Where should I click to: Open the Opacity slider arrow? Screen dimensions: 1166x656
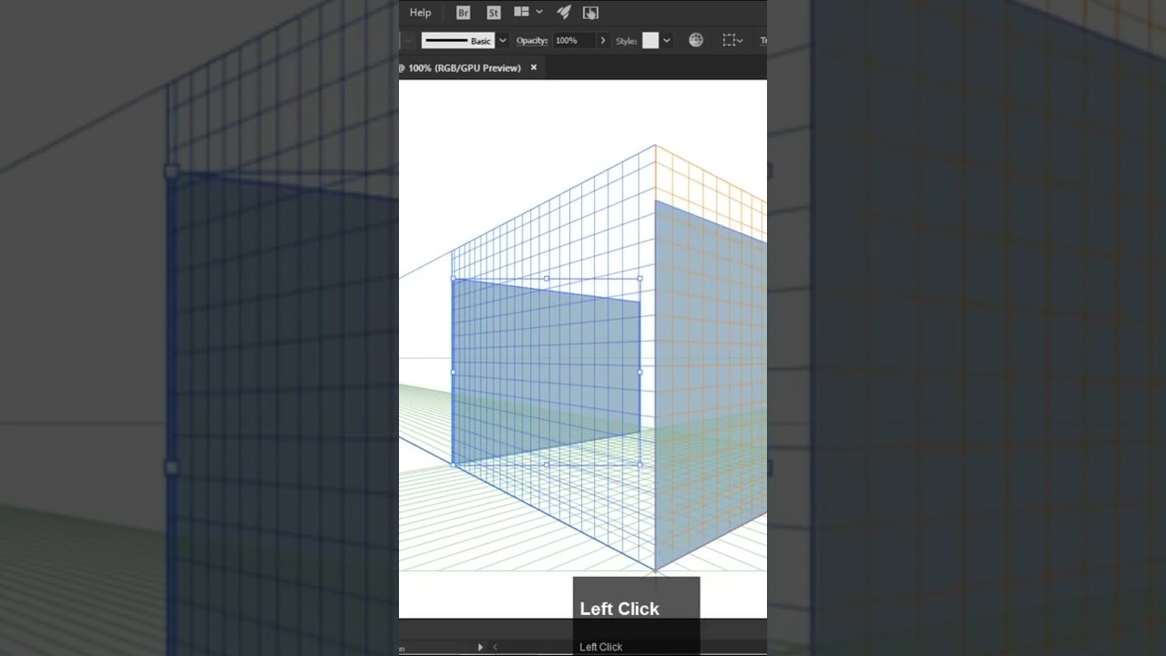click(x=602, y=40)
